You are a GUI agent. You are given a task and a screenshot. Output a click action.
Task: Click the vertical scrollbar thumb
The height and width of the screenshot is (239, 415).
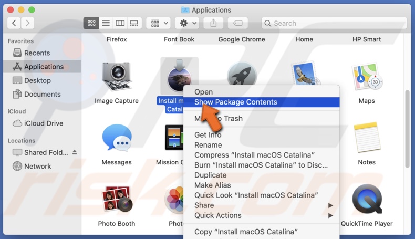point(407,129)
